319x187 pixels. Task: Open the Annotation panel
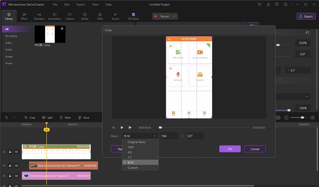coord(55,16)
